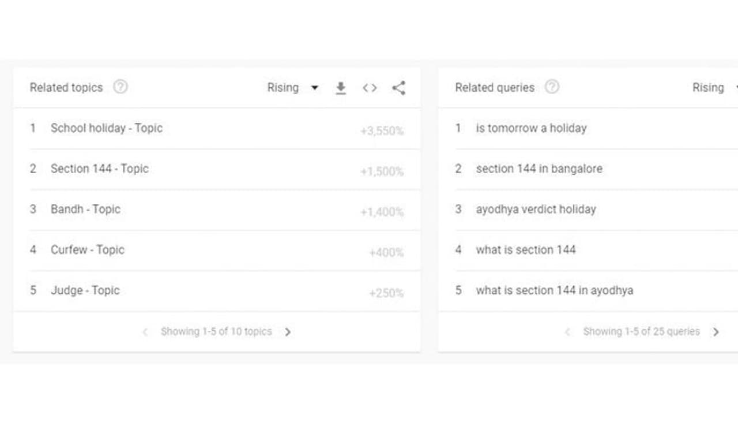Click the Curfew topic row
The height and width of the screenshot is (422, 738).
(88, 250)
